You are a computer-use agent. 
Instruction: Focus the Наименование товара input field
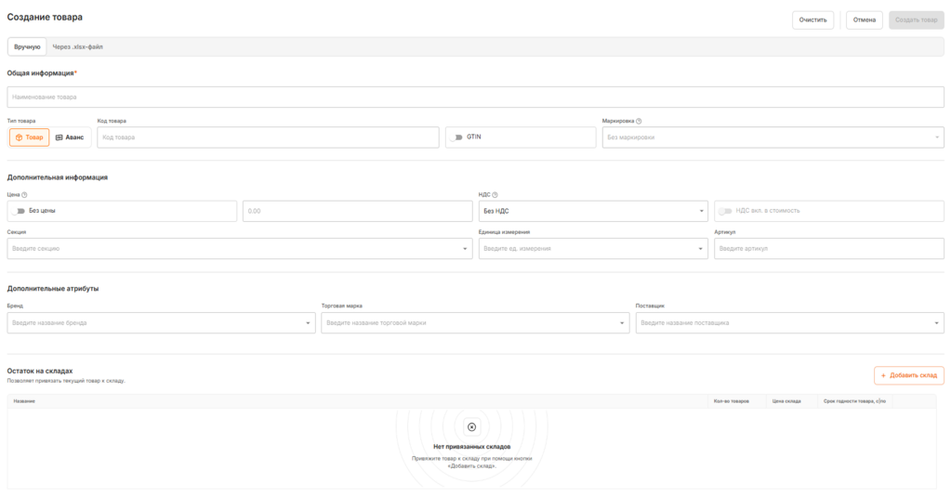click(x=475, y=97)
